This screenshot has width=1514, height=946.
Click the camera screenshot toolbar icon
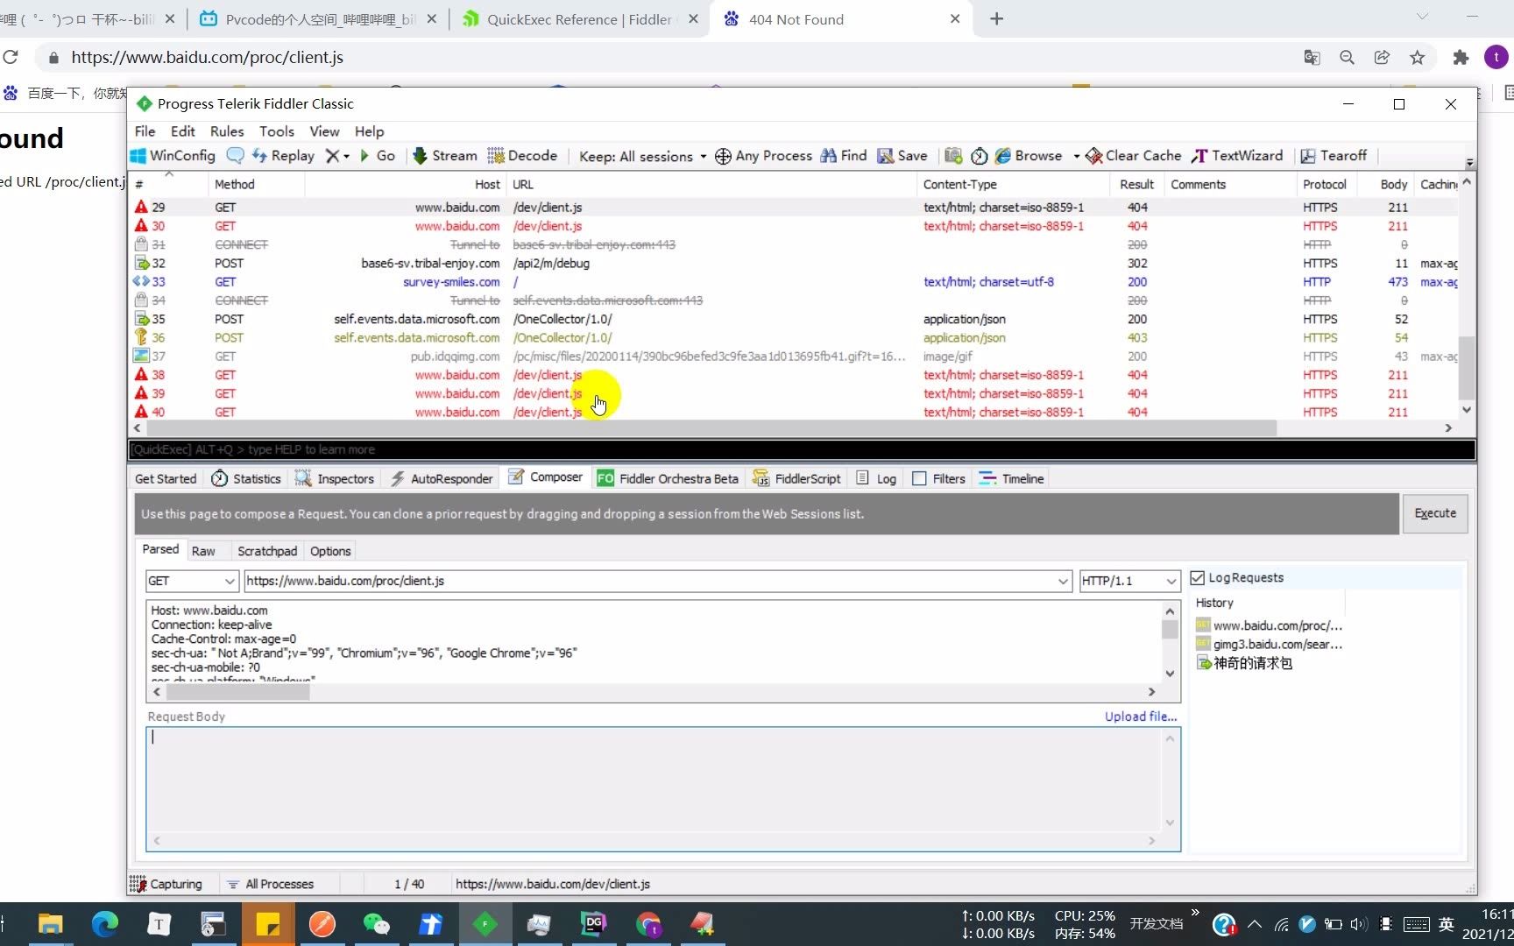coord(953,156)
